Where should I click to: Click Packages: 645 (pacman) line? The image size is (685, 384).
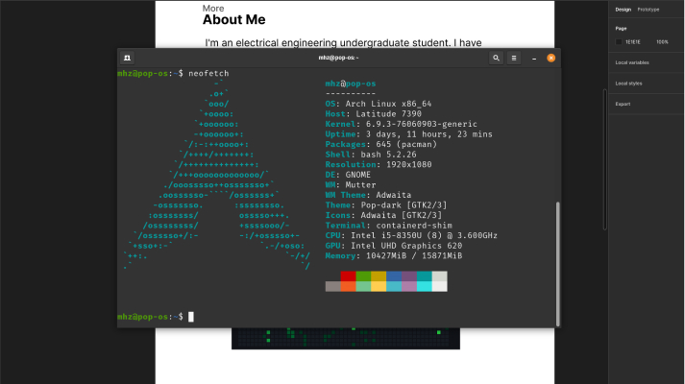(x=381, y=144)
